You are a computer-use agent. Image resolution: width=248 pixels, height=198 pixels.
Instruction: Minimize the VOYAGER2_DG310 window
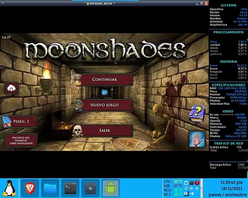197,4
